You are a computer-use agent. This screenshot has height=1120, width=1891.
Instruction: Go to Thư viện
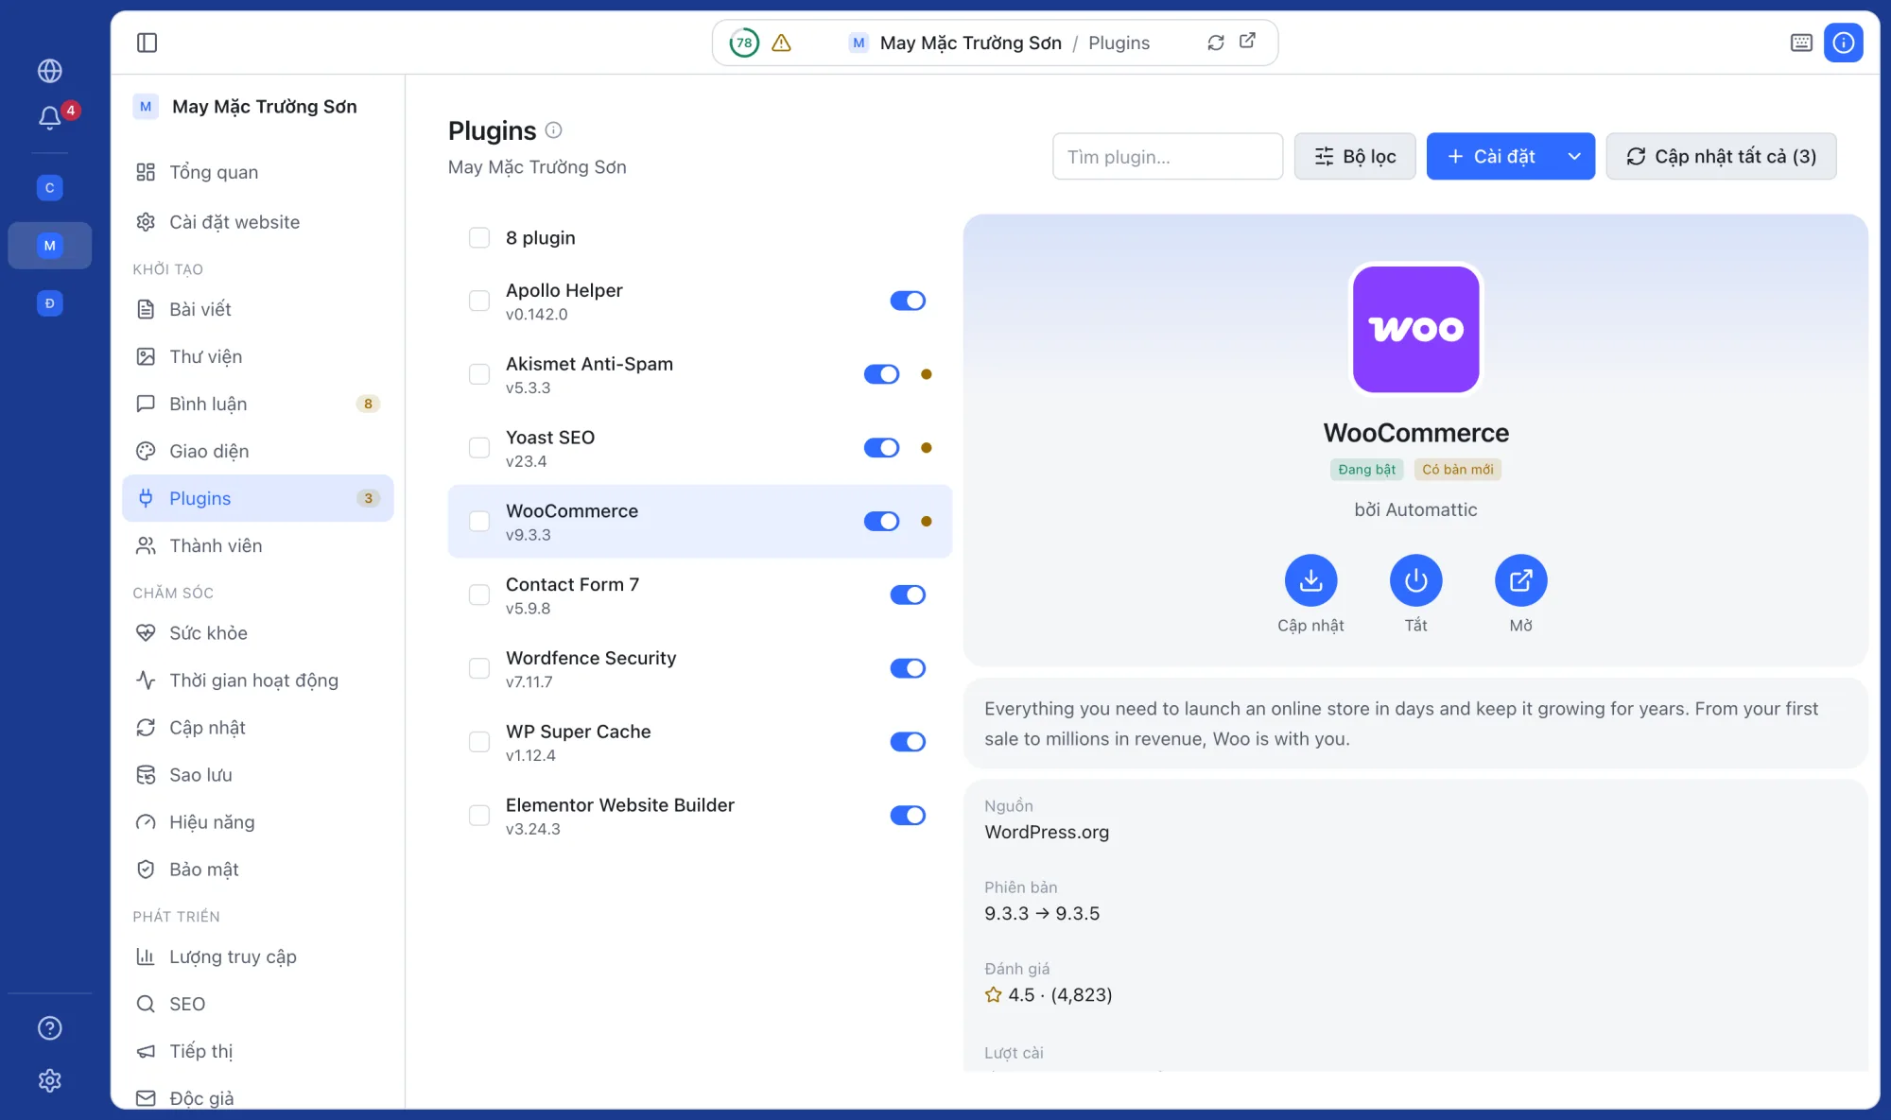(x=257, y=356)
